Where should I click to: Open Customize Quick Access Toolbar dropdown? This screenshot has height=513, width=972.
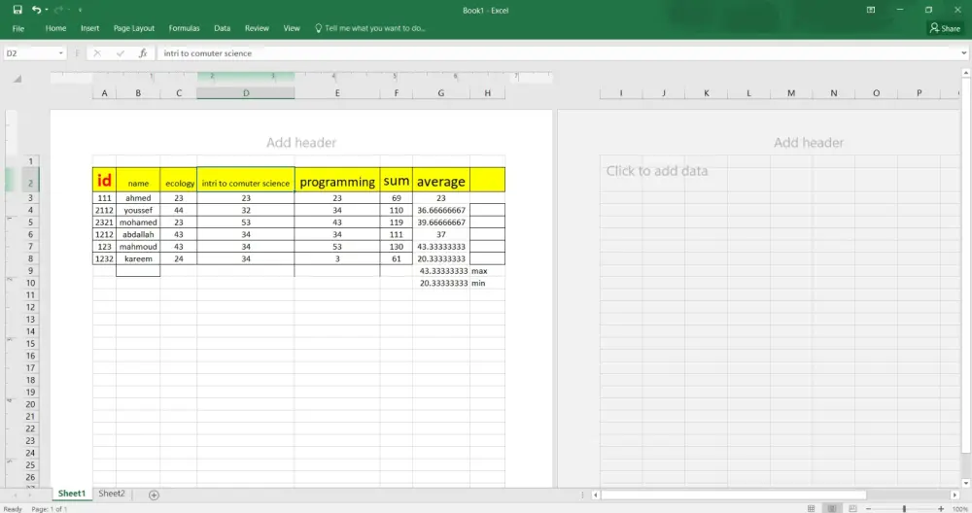click(80, 10)
